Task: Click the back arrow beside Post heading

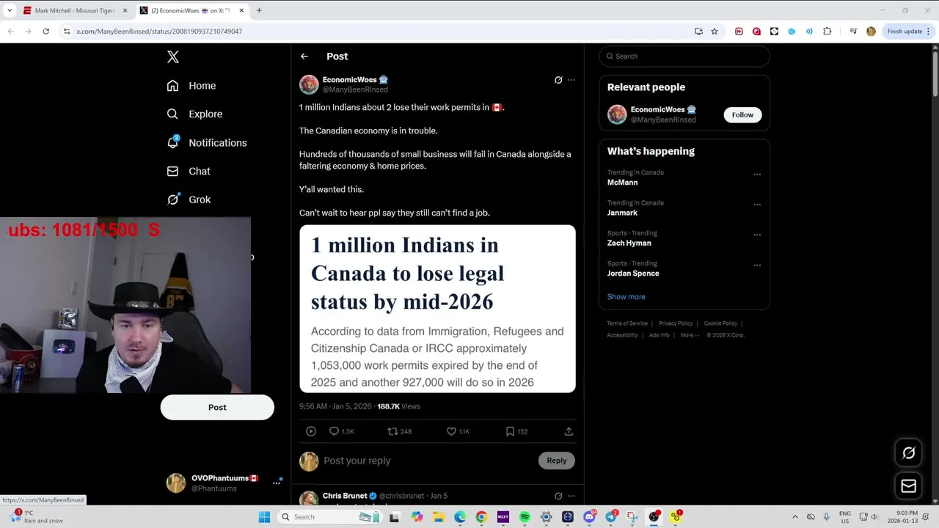Action: 304,56
